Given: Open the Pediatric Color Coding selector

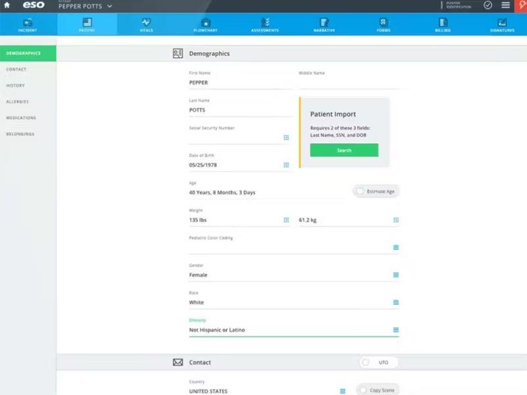Looking at the screenshot, I should (395, 248).
